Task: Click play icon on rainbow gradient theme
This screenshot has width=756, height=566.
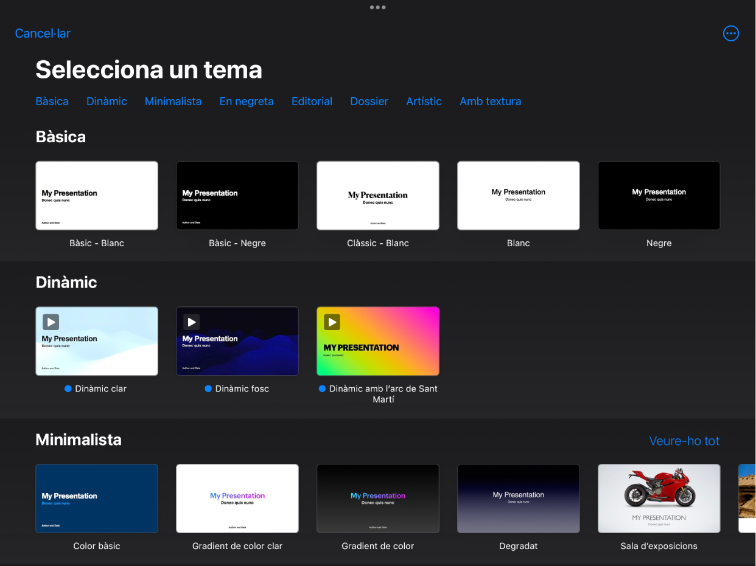Action: coord(332,322)
